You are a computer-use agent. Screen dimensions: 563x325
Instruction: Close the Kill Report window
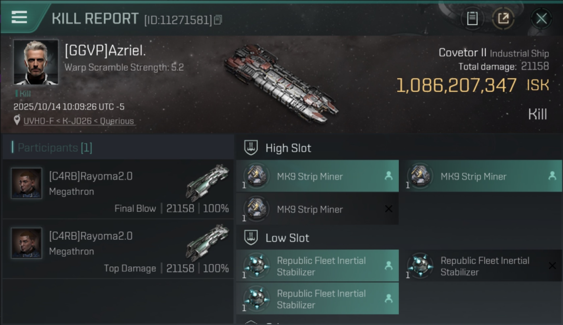coord(541,19)
